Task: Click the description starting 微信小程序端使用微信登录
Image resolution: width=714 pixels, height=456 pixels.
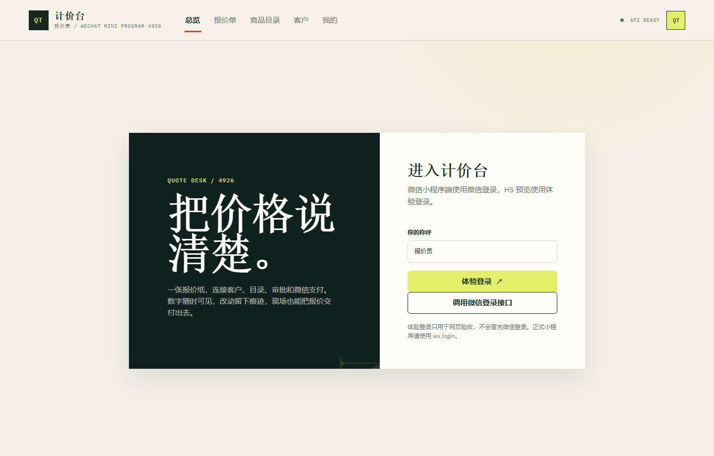Action: pos(480,195)
